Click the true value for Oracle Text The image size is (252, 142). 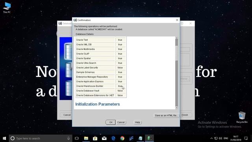[x=120, y=40]
